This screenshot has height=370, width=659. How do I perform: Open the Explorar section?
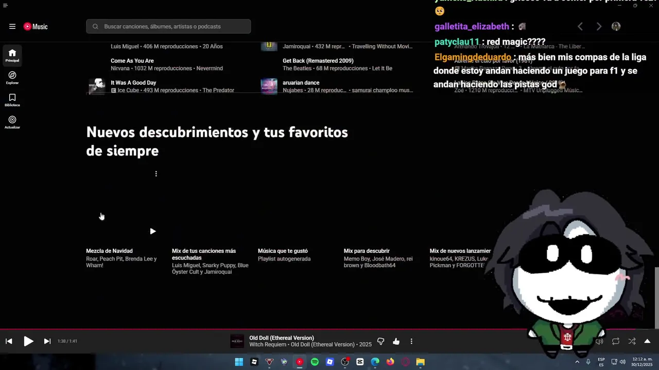click(12, 78)
